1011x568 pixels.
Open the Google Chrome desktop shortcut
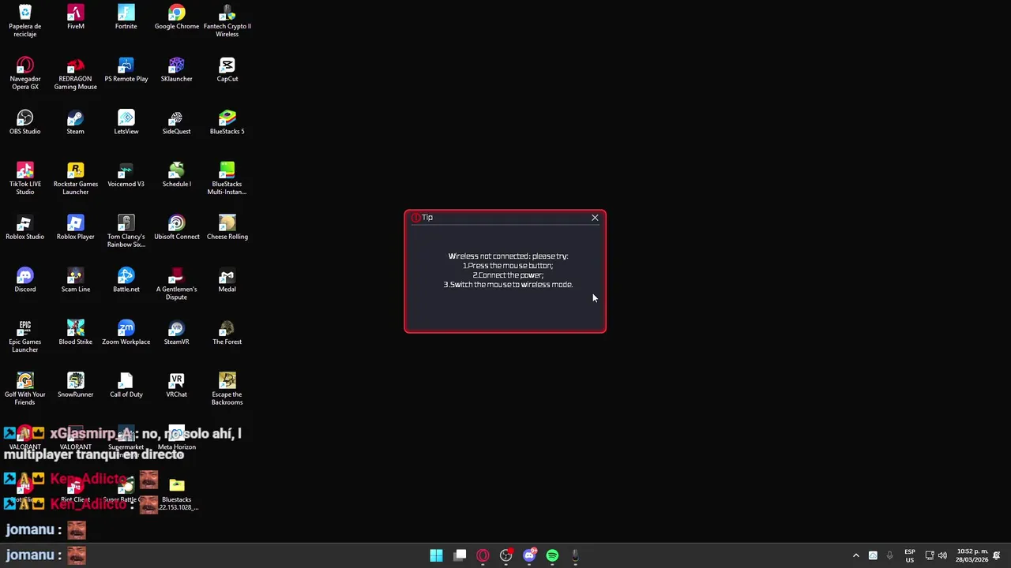[176, 17]
